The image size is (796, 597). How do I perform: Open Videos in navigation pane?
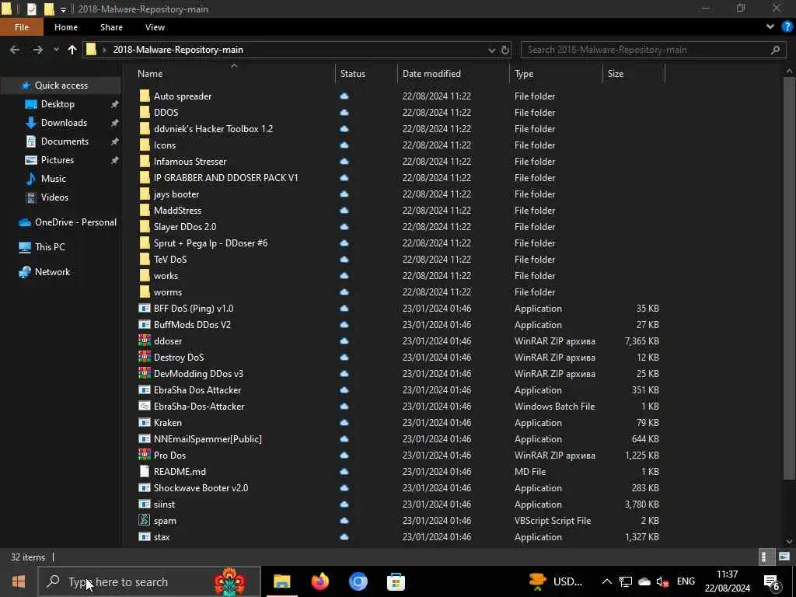coord(54,197)
